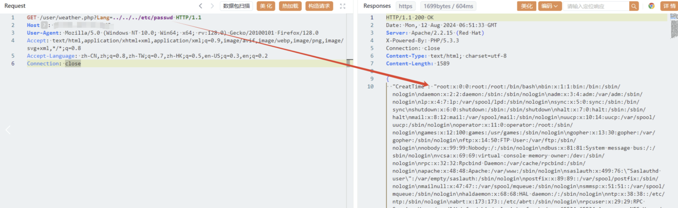
Task: Click the https tag beside Responses
Action: (405, 6)
